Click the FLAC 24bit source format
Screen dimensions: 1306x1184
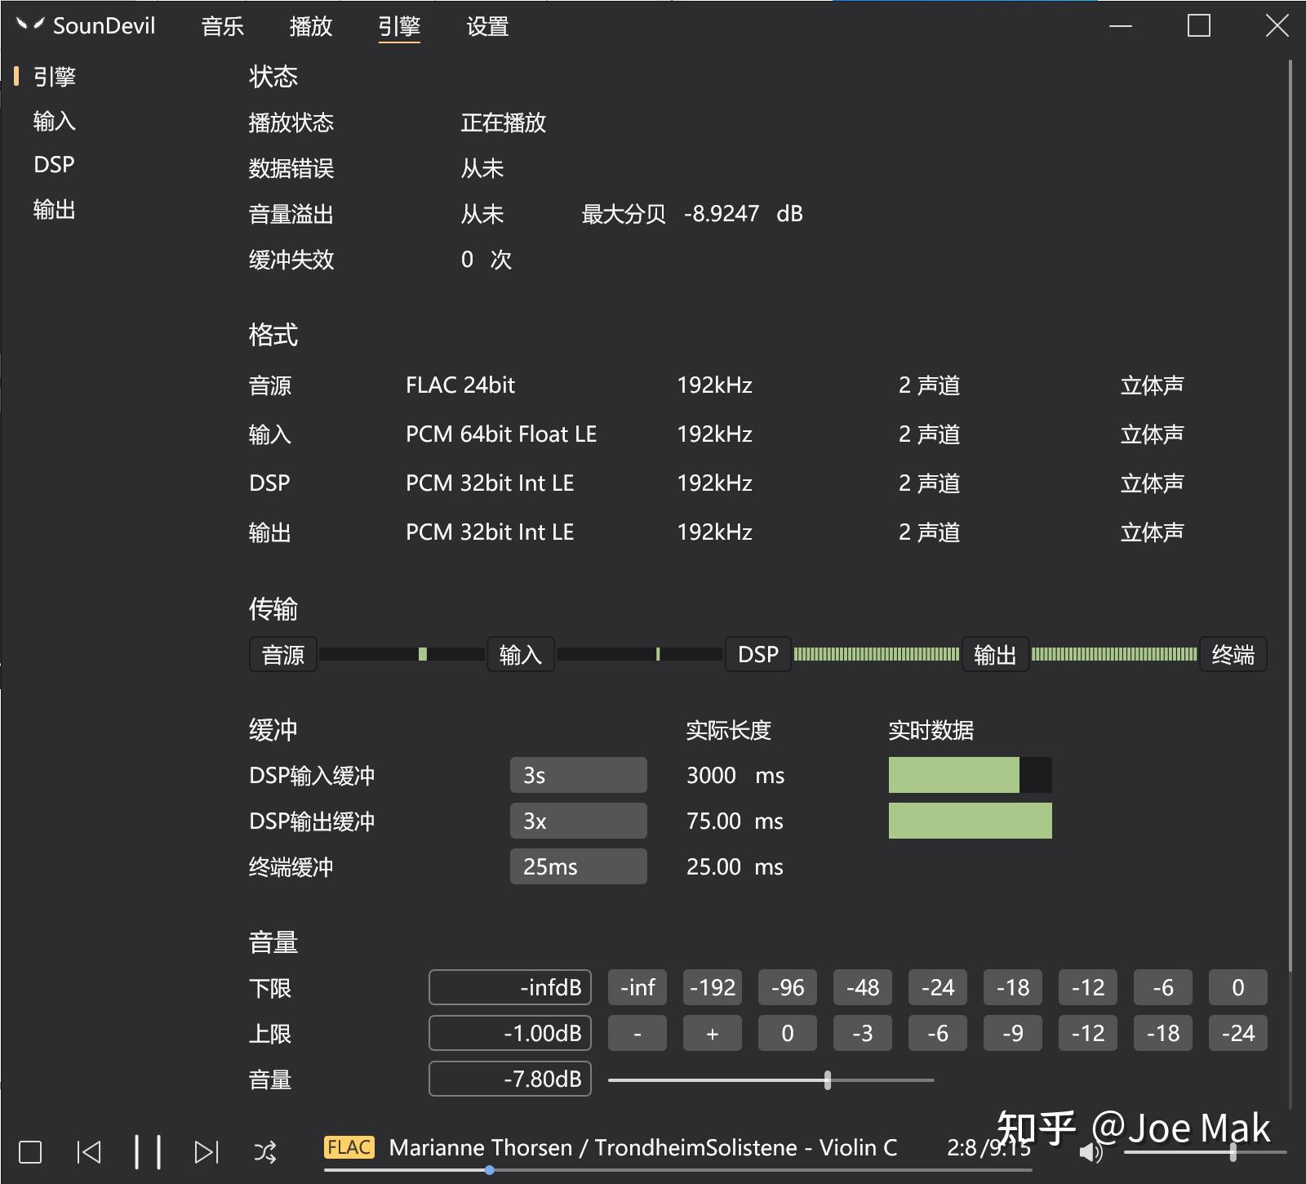(460, 385)
